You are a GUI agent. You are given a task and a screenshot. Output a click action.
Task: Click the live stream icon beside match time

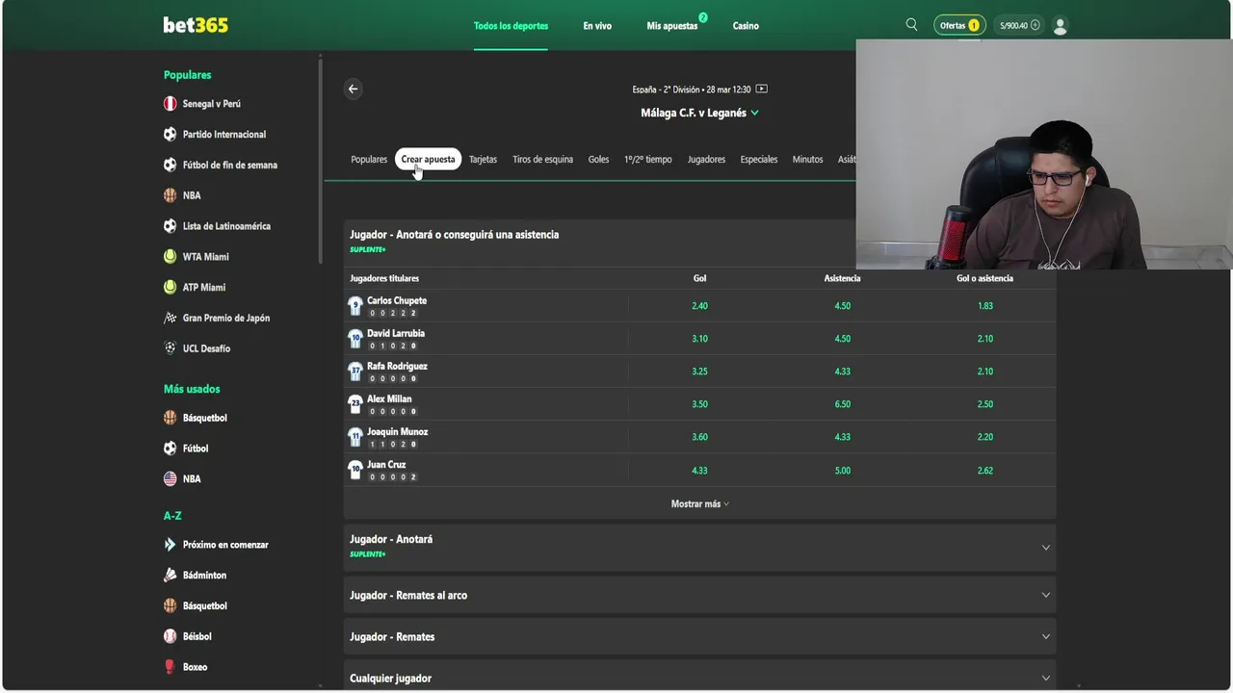762,89
